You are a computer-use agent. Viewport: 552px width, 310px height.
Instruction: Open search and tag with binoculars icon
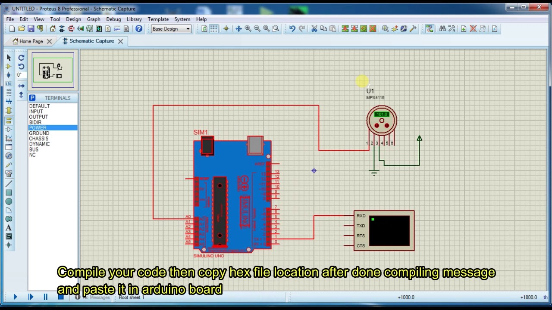pos(442,28)
